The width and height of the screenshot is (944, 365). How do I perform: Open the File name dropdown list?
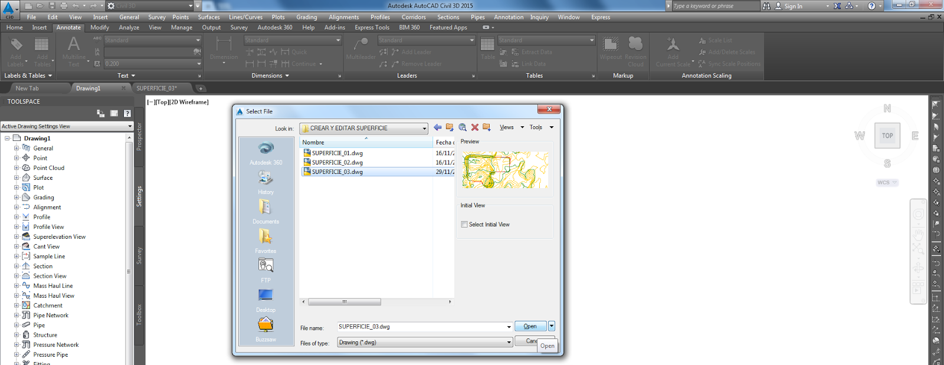pos(509,327)
